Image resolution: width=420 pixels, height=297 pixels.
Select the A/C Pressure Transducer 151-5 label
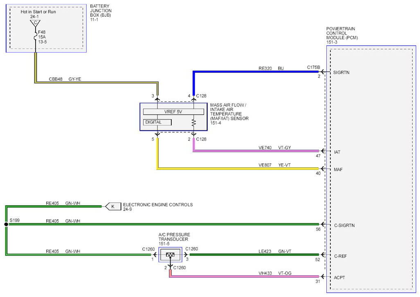[x=174, y=239]
